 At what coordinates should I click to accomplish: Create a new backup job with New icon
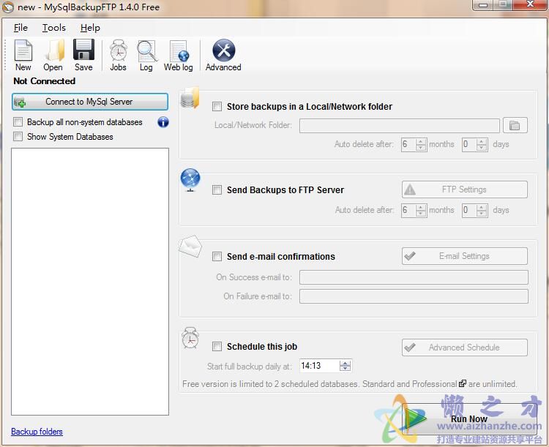point(23,56)
